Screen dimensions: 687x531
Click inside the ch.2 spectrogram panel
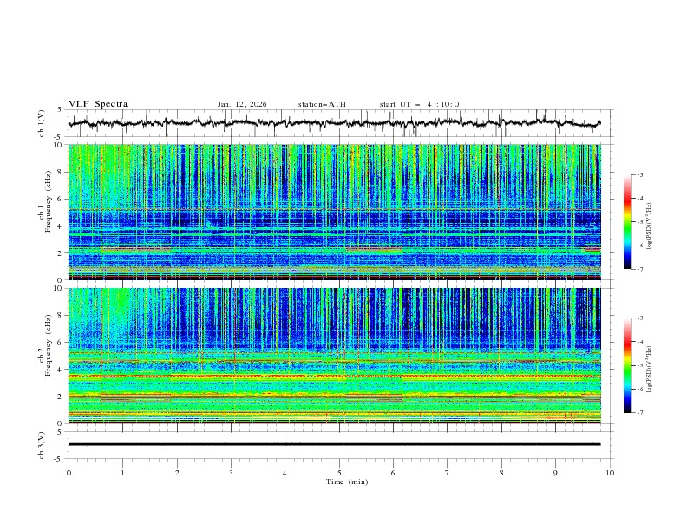click(x=334, y=356)
